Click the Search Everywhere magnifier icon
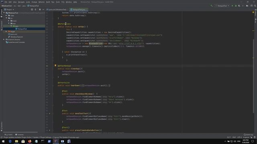257x144 pixels. point(255,6)
